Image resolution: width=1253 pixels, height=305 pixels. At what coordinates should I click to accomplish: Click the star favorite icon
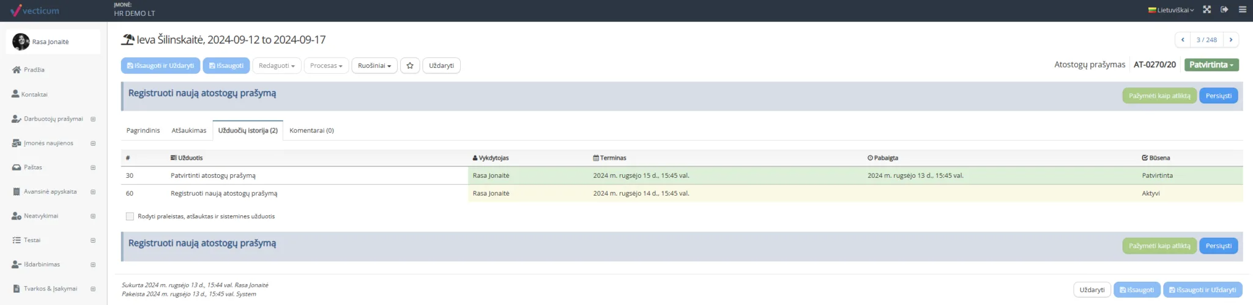point(410,65)
